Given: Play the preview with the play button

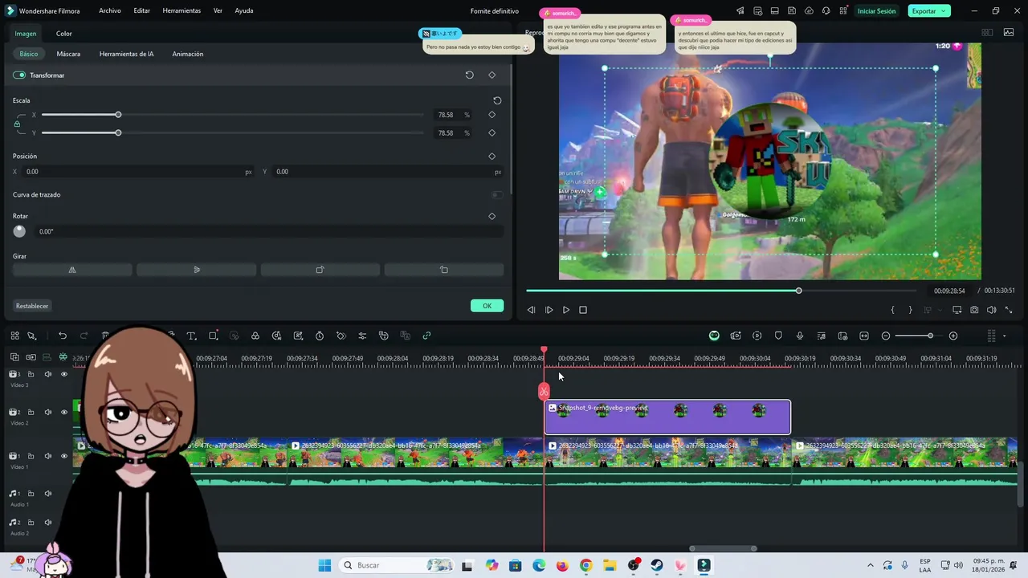Looking at the screenshot, I should [566, 310].
